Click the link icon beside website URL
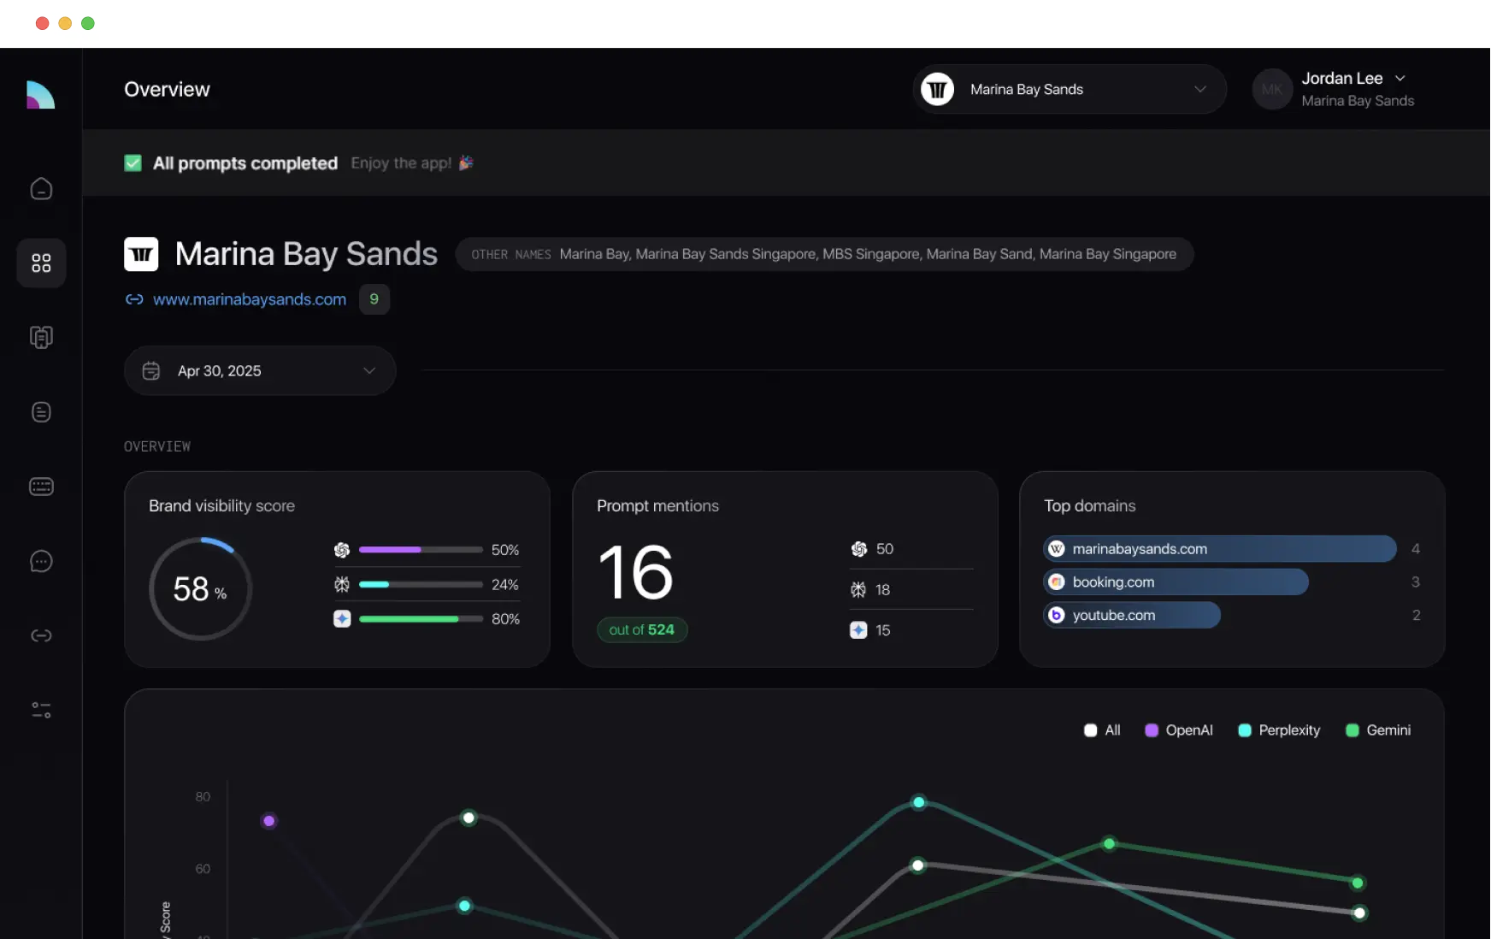 click(134, 299)
